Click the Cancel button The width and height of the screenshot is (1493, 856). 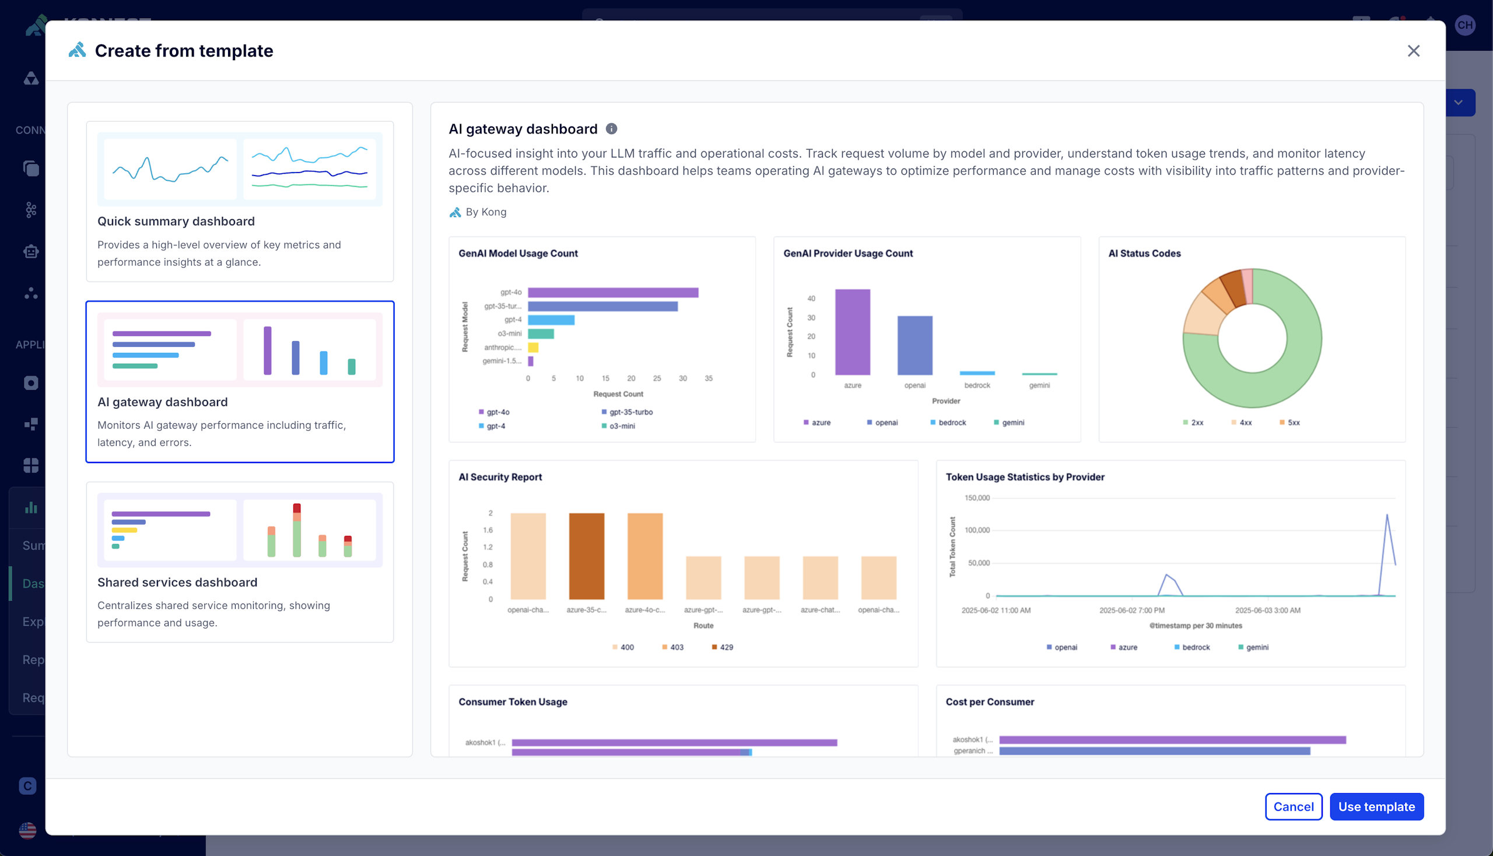point(1293,806)
